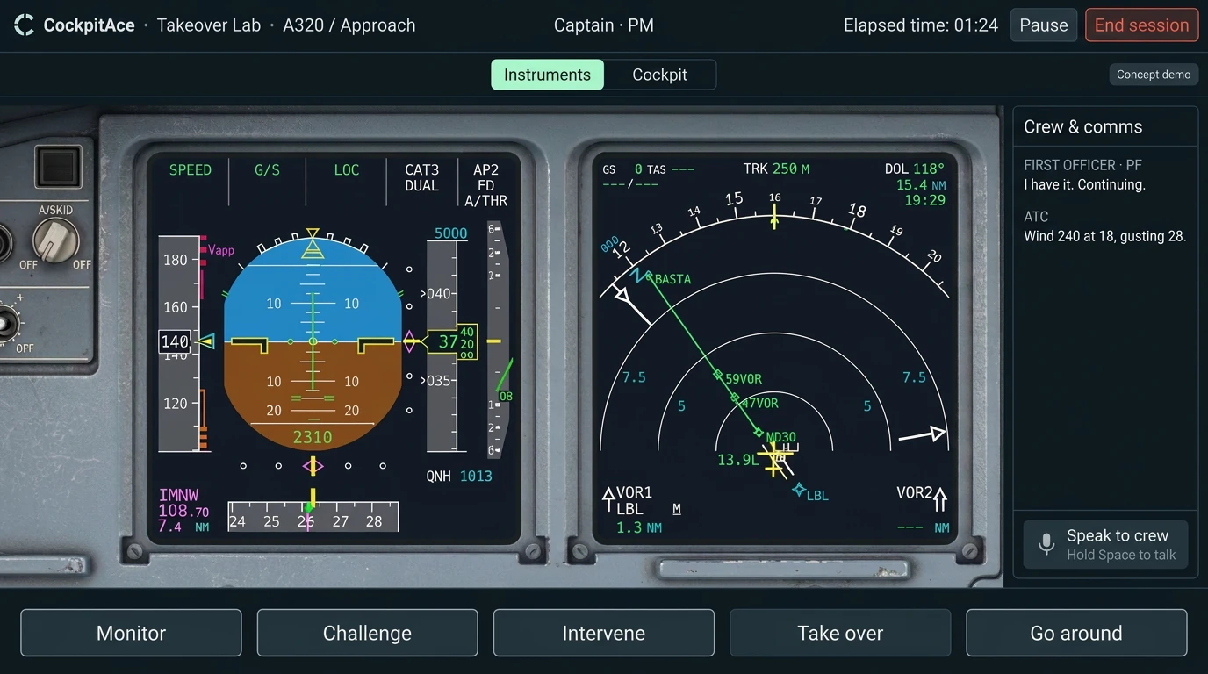Viewport: 1208px width, 674px height.
Task: Click the cyan selected-speed triangle at 140
Action: pos(205,341)
